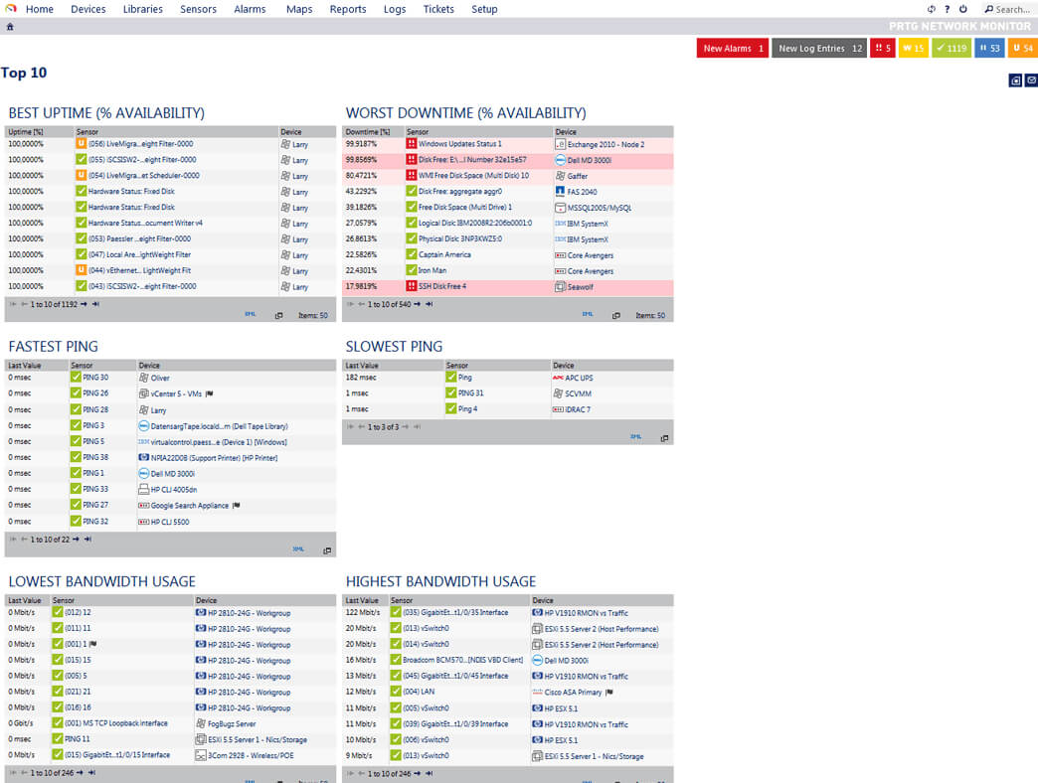Click the New Alarms 1 button
1038x783 pixels.
[732, 48]
